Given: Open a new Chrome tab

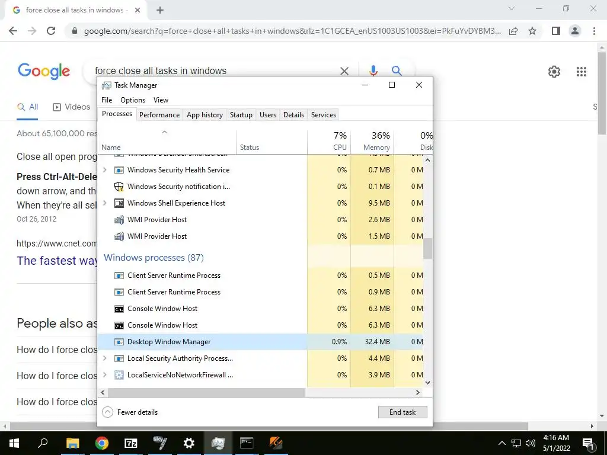Looking at the screenshot, I should (x=160, y=10).
